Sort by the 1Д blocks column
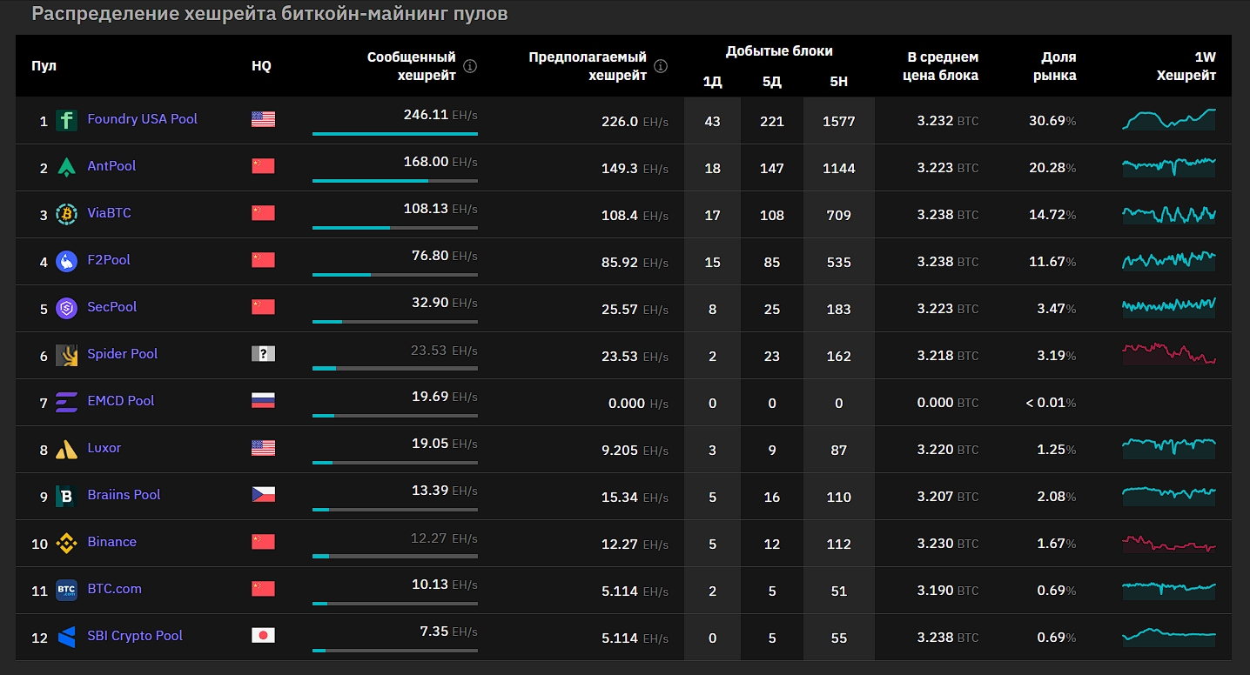The width and height of the screenshot is (1250, 675). point(712,82)
